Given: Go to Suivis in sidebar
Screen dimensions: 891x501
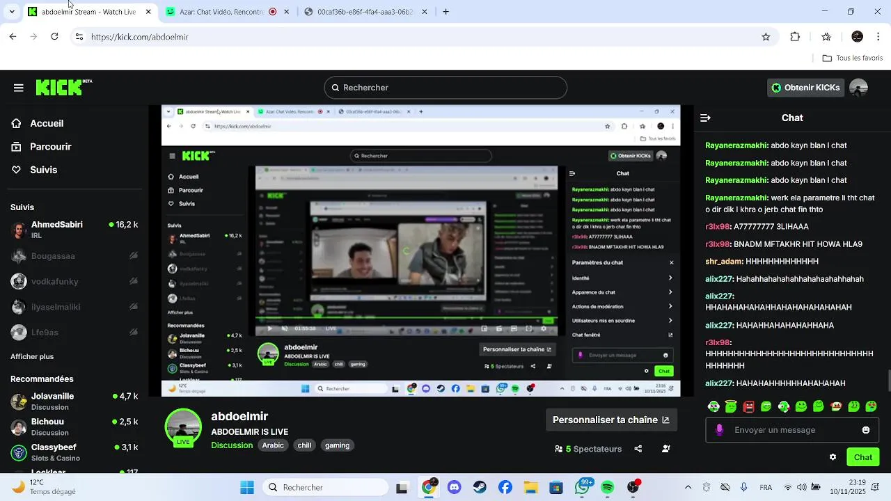Looking at the screenshot, I should 44,170.
